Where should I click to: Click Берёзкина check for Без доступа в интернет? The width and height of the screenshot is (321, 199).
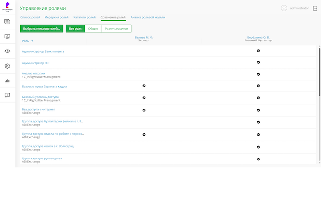258,110
